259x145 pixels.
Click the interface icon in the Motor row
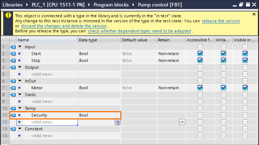coord(13,88)
